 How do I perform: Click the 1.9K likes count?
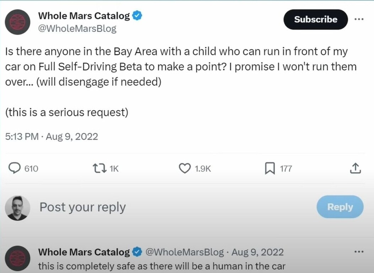click(203, 168)
